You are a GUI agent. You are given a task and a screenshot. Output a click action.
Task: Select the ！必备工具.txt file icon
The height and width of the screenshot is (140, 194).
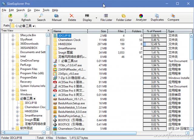(x=55, y=61)
